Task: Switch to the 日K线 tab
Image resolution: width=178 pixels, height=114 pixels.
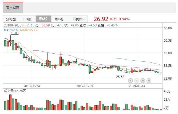Action: (x=27, y=19)
